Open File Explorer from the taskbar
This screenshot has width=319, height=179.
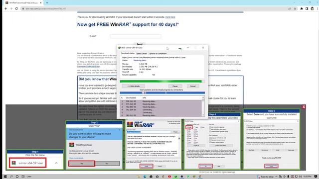pos(139,177)
